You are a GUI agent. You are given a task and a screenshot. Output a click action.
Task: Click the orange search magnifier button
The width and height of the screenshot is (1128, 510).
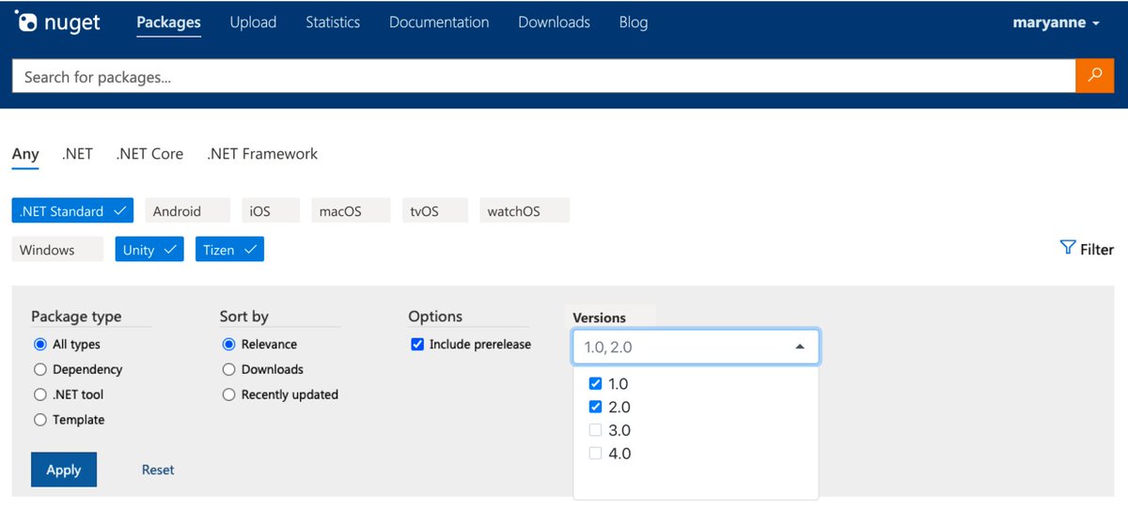click(1094, 76)
